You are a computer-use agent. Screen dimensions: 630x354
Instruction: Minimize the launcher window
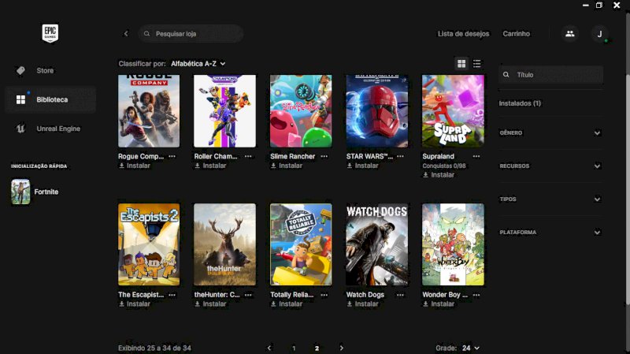point(585,6)
